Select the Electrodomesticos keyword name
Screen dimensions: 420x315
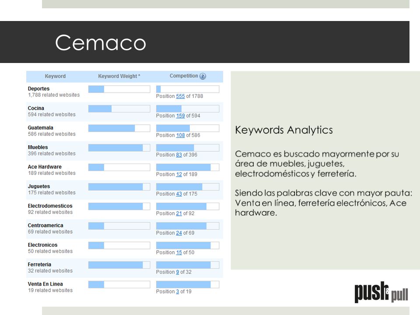click(50, 206)
